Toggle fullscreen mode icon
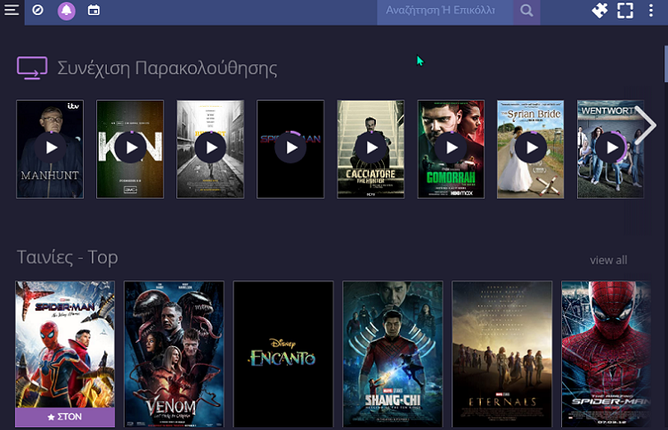The image size is (668, 430). click(625, 10)
